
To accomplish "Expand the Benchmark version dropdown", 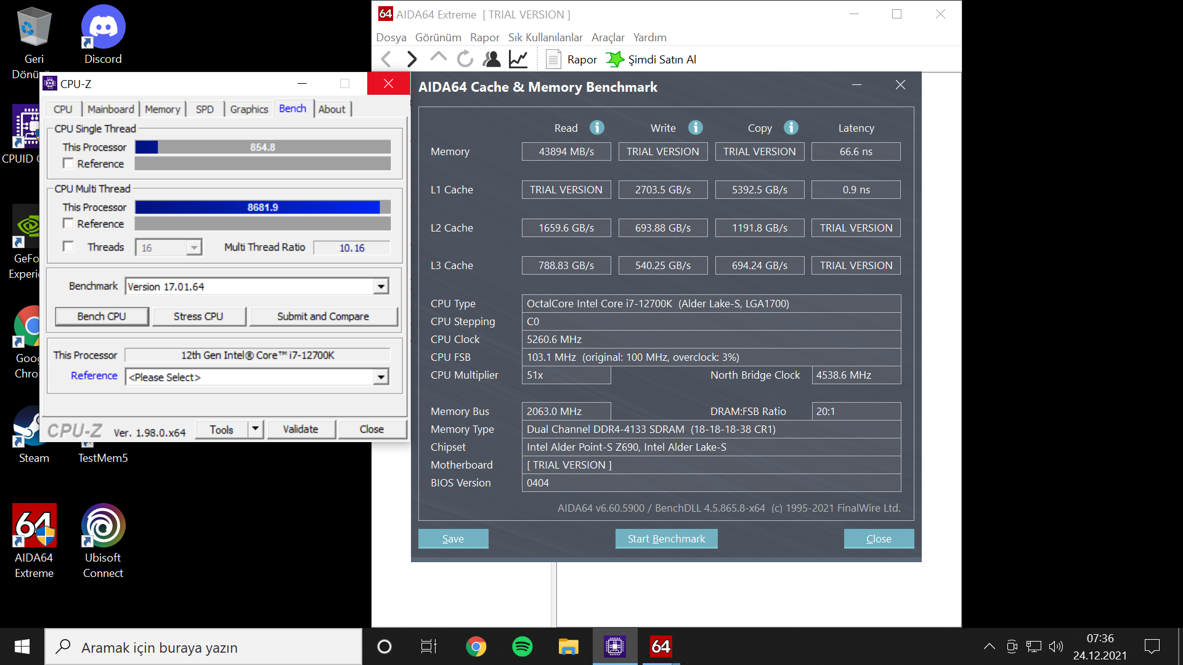I will (x=381, y=286).
